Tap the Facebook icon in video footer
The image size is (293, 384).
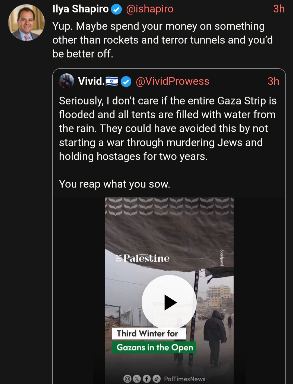(146, 379)
